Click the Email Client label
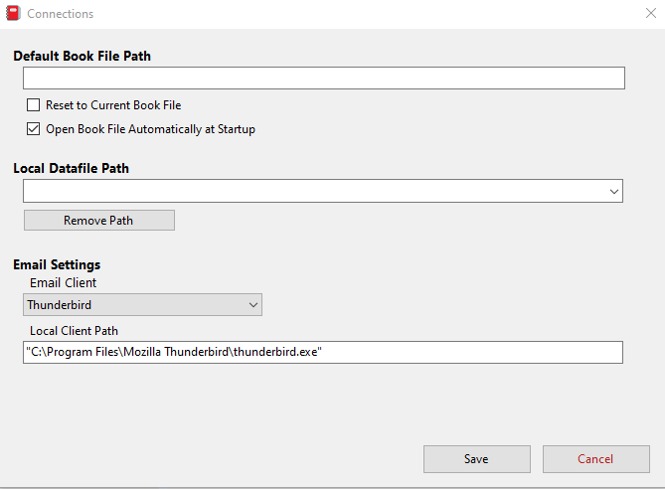The height and width of the screenshot is (489, 665). [x=64, y=283]
